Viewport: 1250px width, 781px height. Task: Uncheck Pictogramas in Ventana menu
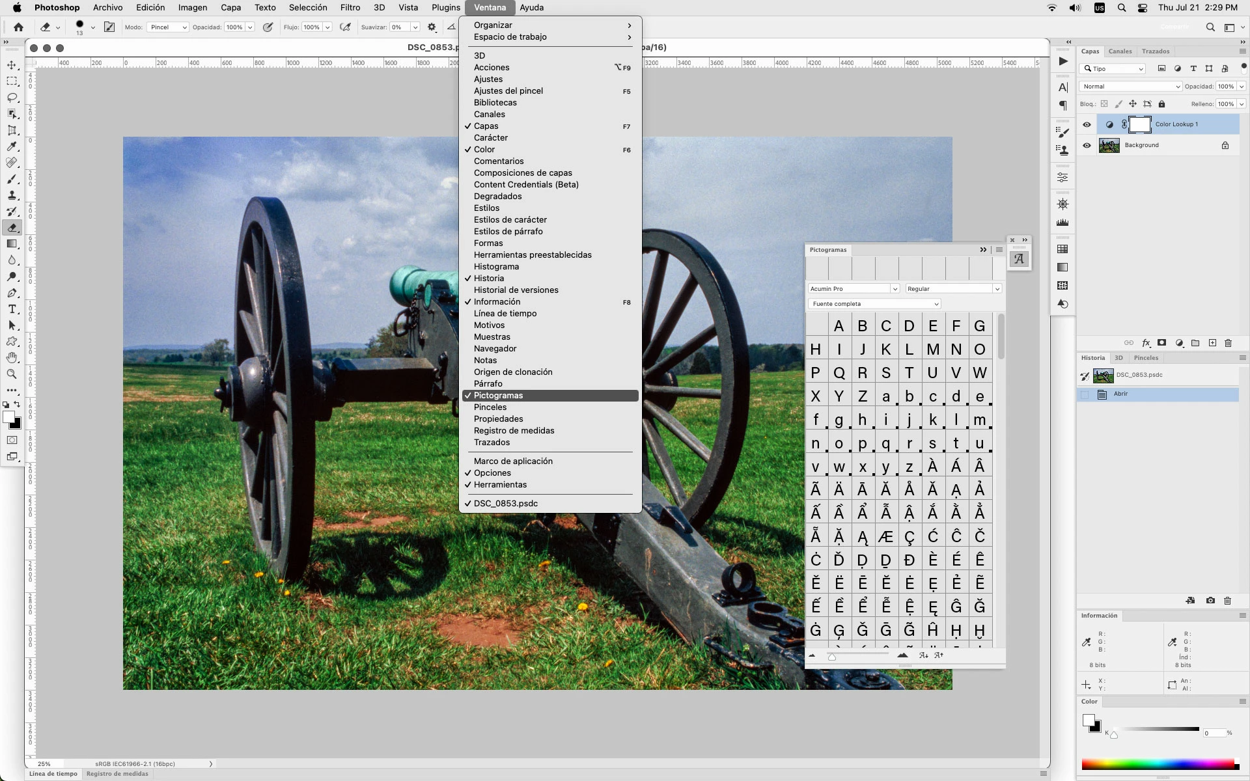pos(498,396)
